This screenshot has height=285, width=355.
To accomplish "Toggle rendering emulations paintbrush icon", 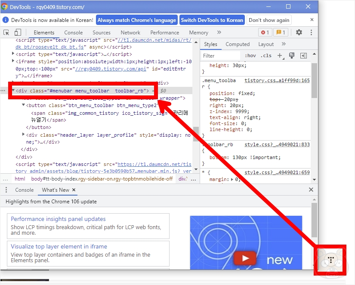I will 292,55.
